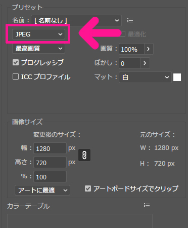Click the 幅 width field showing 1280
This screenshot has width=188, height=228.
point(50,148)
